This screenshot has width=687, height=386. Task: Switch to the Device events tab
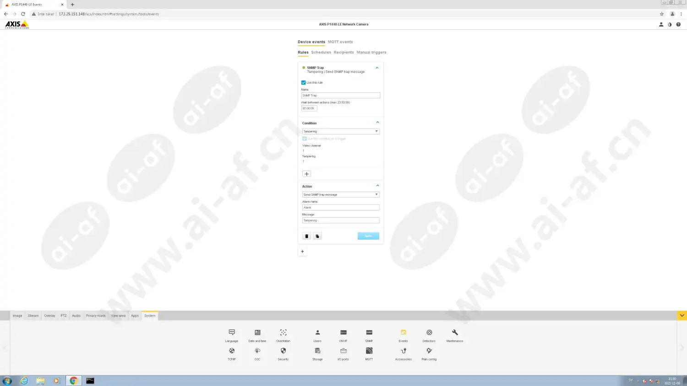[x=311, y=42]
